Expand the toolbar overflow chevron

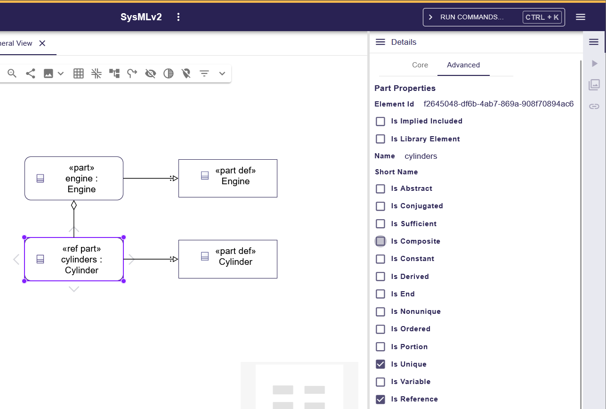pos(222,74)
